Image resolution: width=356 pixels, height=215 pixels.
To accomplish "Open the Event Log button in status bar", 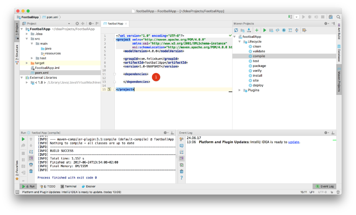I will click(324, 186).
